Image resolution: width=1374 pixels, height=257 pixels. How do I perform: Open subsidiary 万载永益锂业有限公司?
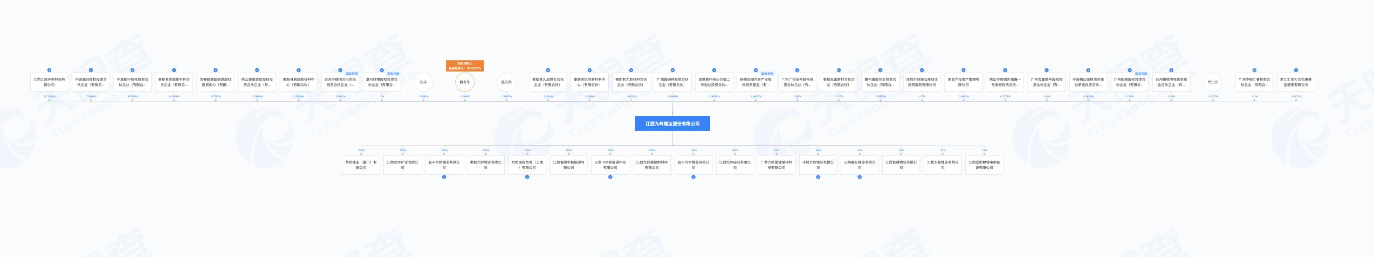[943, 165]
